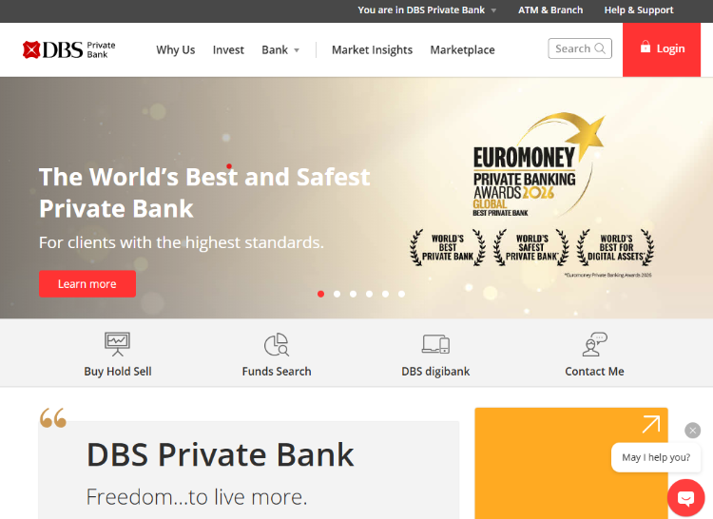
Task: Click the hero banner headline text
Action: (x=204, y=193)
